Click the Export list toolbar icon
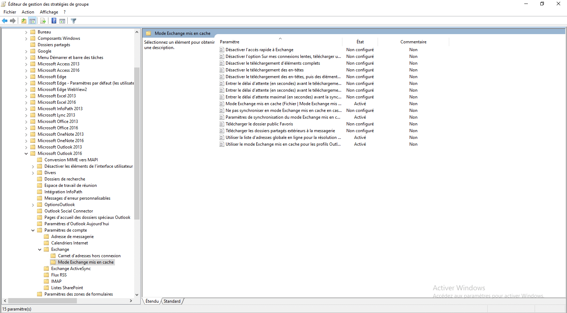Image resolution: width=567 pixels, height=313 pixels. 43,21
